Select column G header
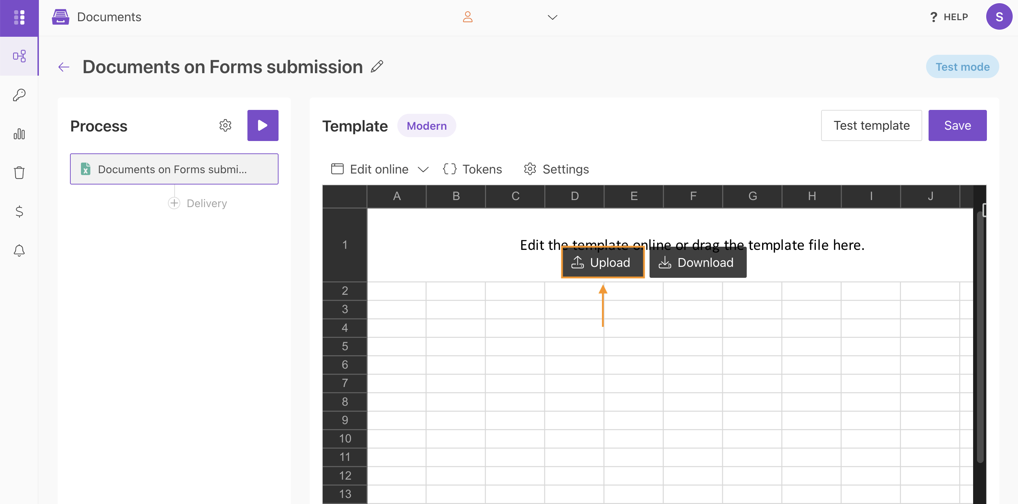Screen dimensions: 1018x504 (753, 196)
